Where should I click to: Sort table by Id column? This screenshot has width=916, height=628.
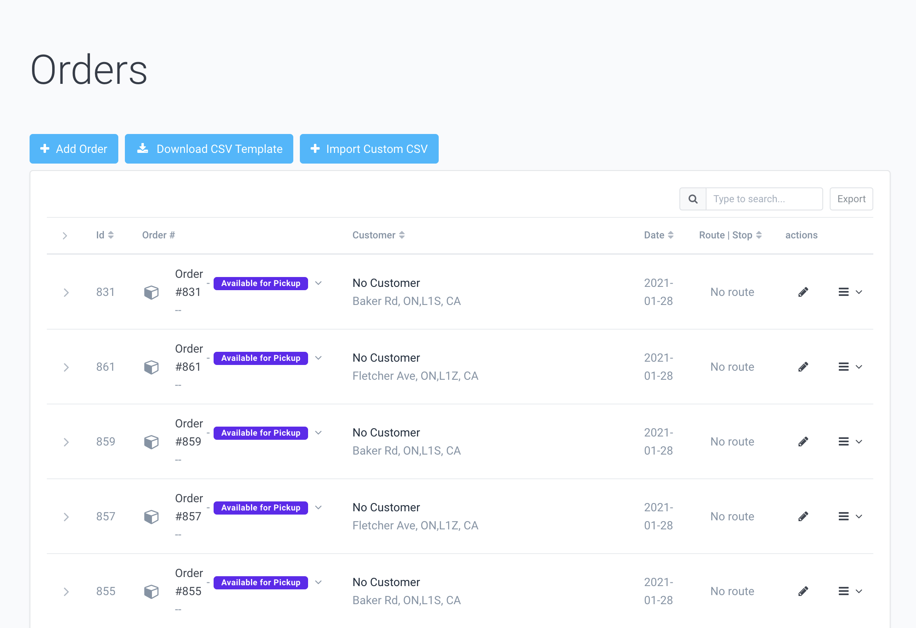[x=105, y=235]
